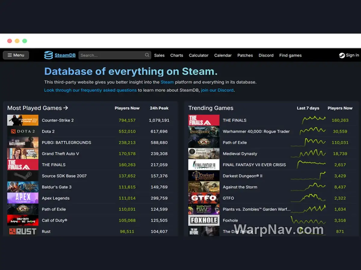Open FINAL FANTASY VII EVER CRISIS name
Image resolution: width=361 pixels, height=270 pixels.
(x=255, y=165)
